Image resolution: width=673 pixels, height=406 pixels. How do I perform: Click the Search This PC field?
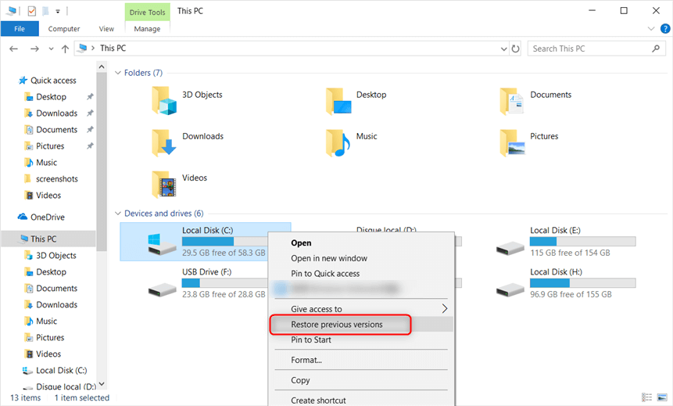coord(590,49)
